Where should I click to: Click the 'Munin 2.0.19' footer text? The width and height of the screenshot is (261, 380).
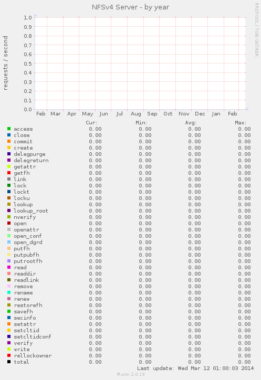click(130, 374)
